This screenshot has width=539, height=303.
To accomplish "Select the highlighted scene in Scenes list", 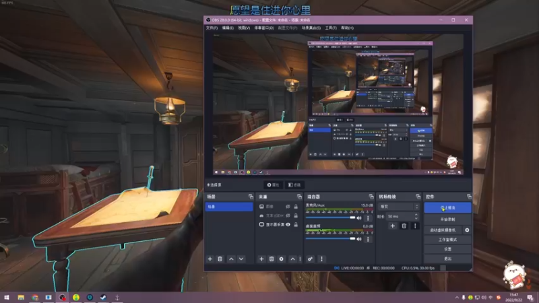I will click(x=229, y=207).
